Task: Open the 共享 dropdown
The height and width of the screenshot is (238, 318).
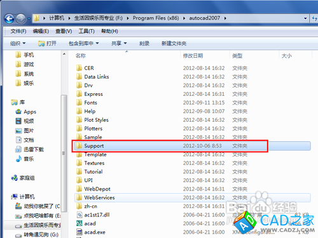Action: click(x=119, y=43)
